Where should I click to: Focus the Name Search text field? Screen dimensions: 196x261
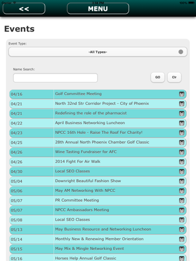56,78
